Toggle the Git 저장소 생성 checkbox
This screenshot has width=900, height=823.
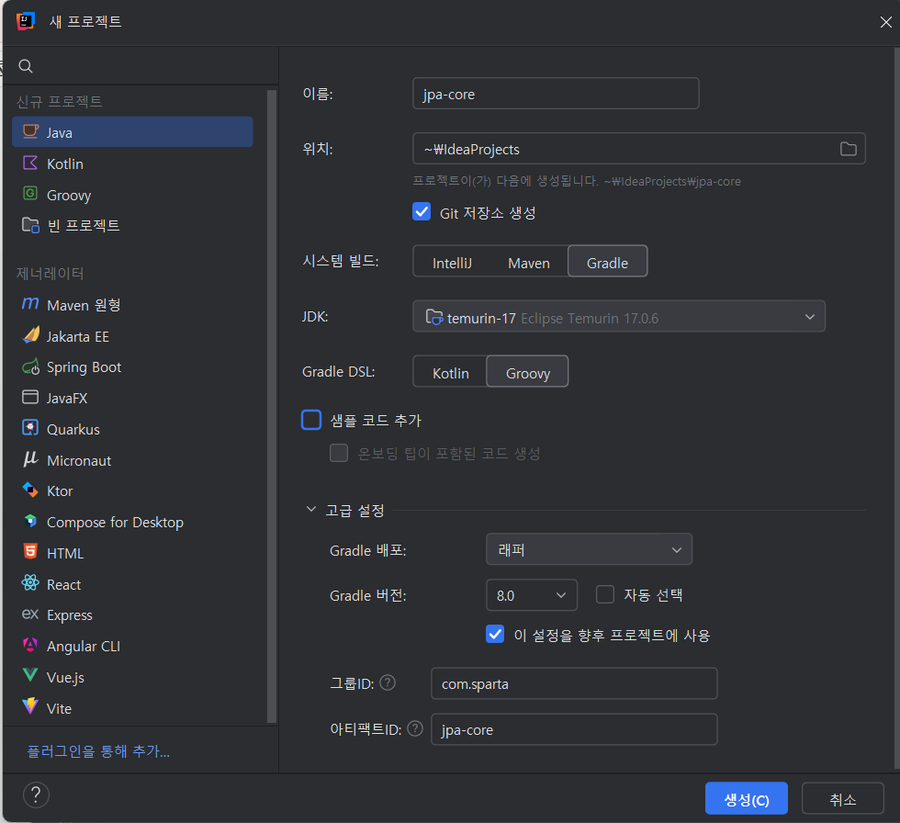(422, 212)
